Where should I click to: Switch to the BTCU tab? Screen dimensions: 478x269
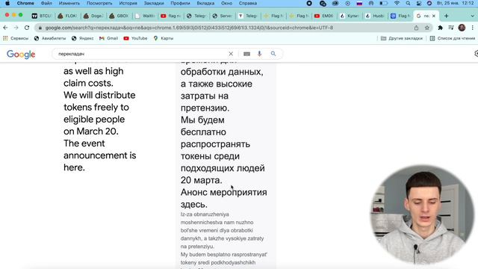point(42,16)
